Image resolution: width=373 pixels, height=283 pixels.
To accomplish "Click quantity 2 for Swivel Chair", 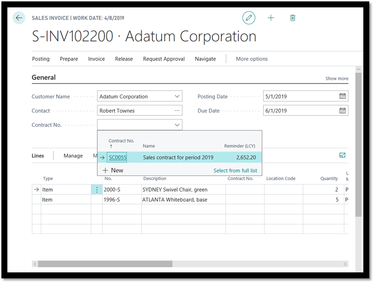I will [324, 190].
